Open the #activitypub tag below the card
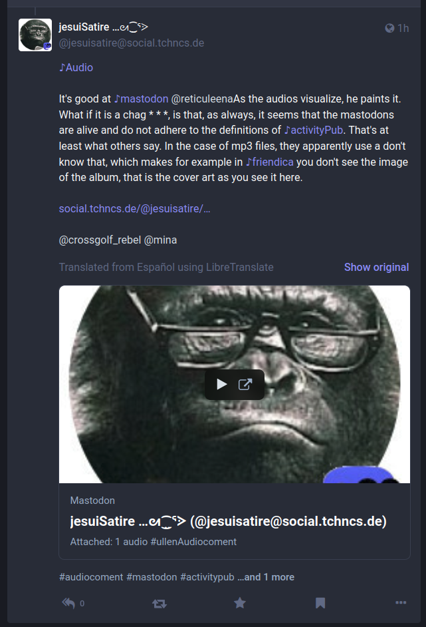 (x=207, y=577)
